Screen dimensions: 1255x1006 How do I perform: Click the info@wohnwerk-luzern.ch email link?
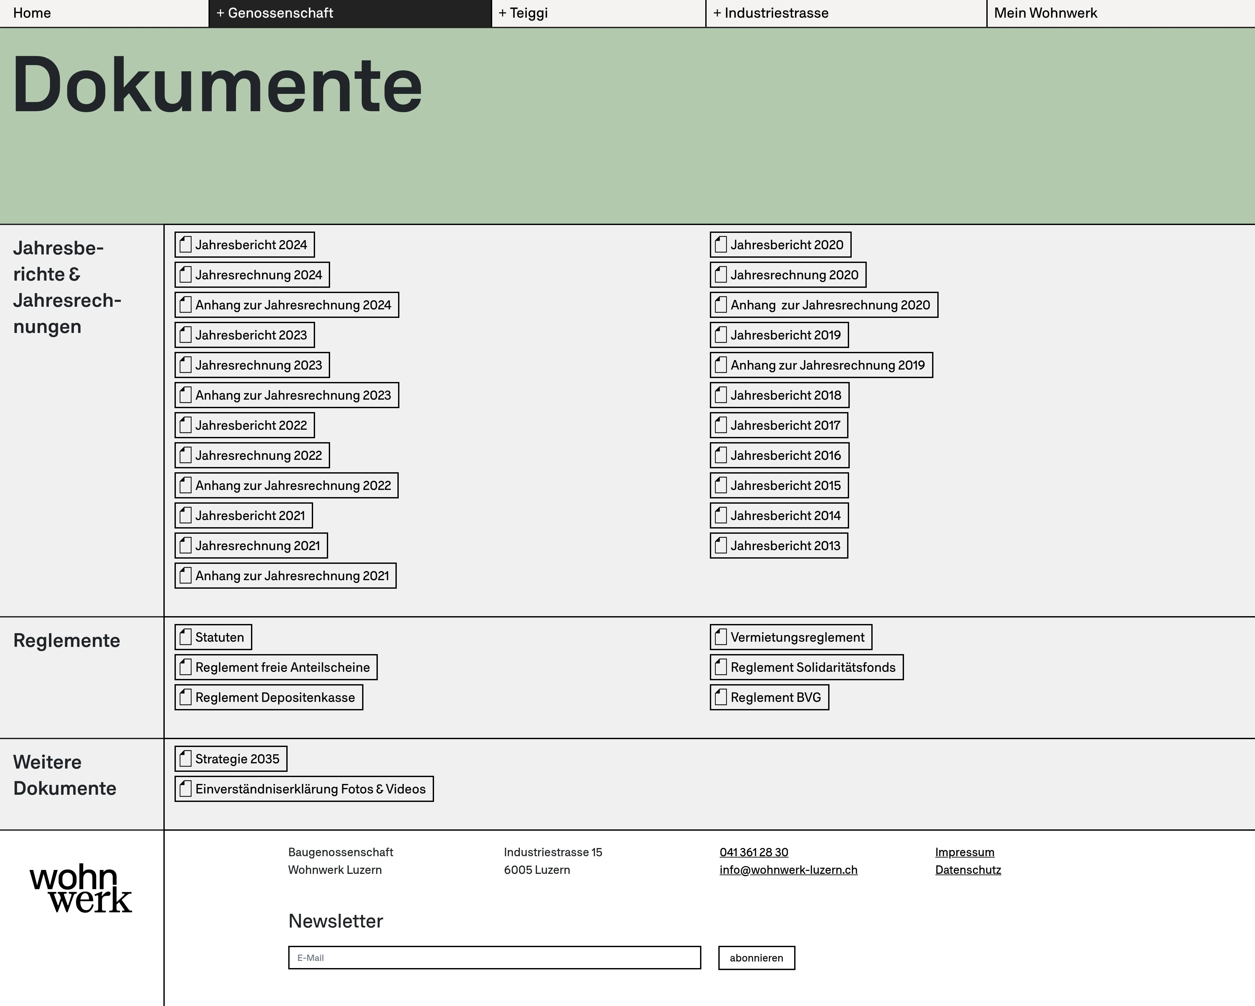tap(788, 870)
